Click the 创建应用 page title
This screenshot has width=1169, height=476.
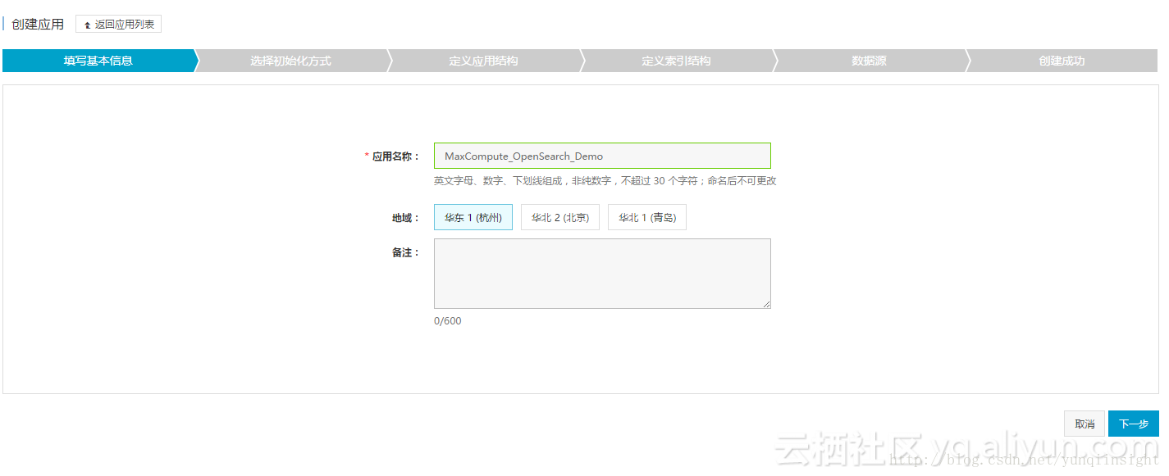[38, 25]
